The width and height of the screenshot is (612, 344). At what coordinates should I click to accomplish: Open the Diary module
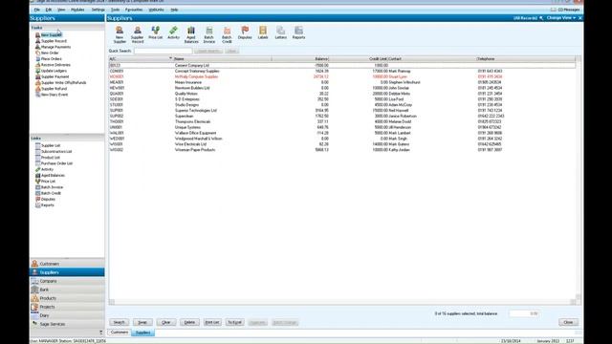[67, 315]
